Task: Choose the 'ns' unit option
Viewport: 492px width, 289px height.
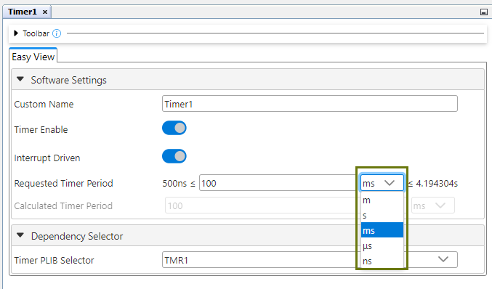Action: click(x=382, y=261)
